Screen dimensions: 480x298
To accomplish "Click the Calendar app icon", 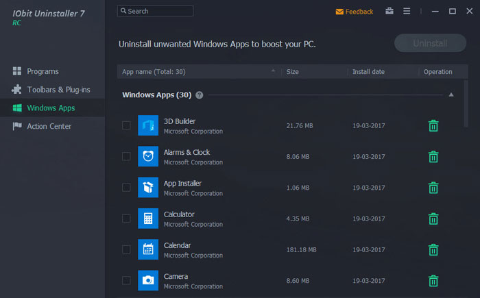I will click(148, 249).
